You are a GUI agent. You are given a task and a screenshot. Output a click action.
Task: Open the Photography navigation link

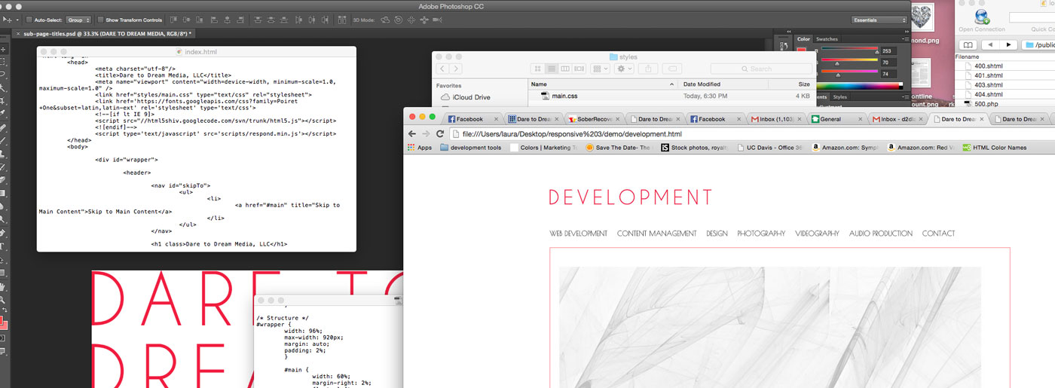coord(761,234)
